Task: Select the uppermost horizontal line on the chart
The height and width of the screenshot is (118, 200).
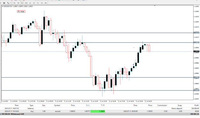Action: (x=98, y=33)
